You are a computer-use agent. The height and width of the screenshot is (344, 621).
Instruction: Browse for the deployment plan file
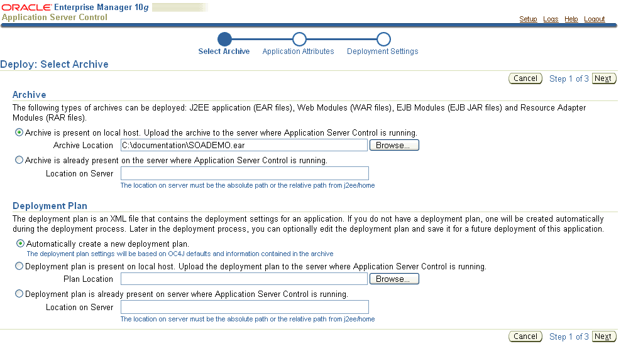coord(394,279)
